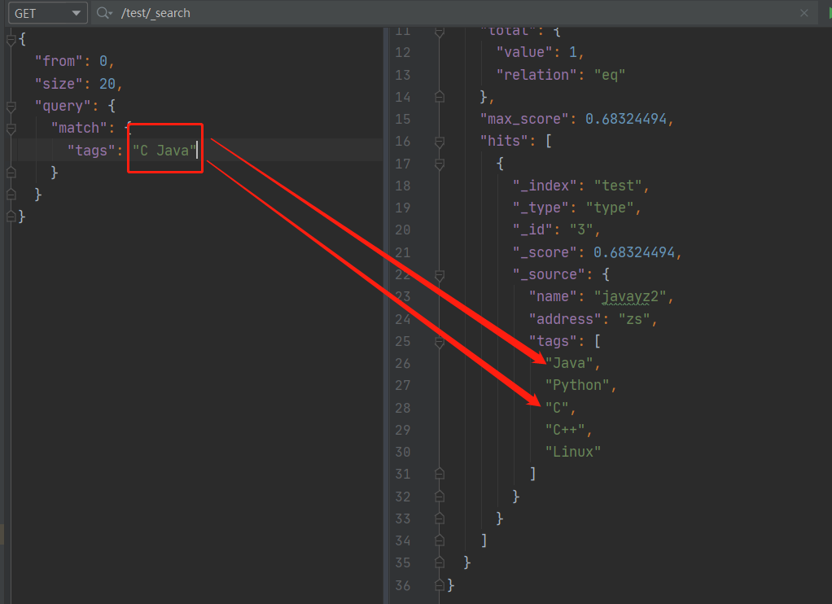Click the "tags" key in the request
This screenshot has width=832, height=604.
coord(91,151)
